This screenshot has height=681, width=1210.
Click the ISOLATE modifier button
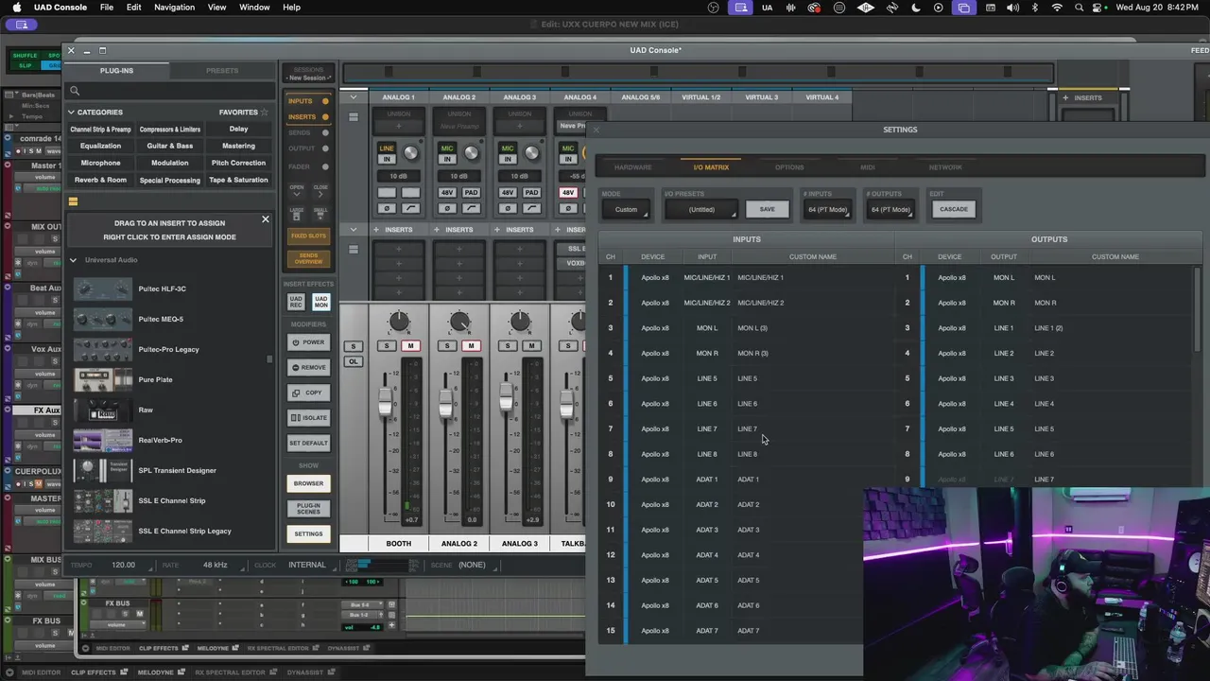coord(308,418)
